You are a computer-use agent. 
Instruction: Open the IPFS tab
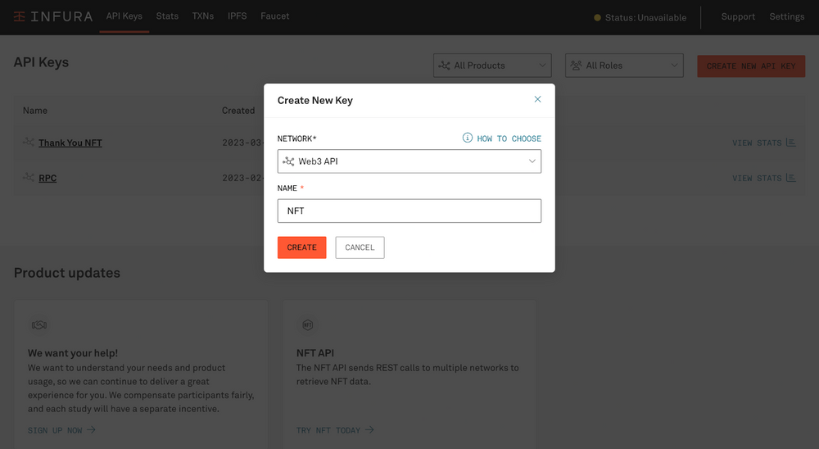pyautogui.click(x=237, y=16)
